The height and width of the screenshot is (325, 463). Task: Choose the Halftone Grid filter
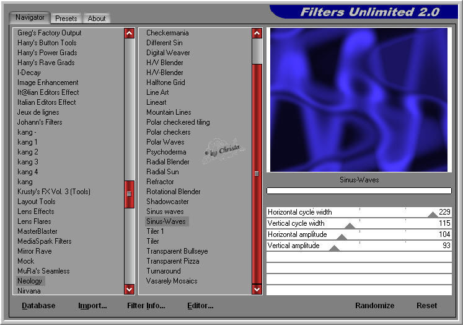[x=165, y=82]
